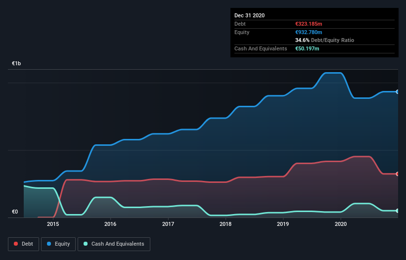Toggle the Debt series legend button
The height and width of the screenshot is (260, 406).
coord(24,244)
